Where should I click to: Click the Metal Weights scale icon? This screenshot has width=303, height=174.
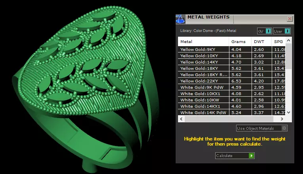tap(180, 19)
